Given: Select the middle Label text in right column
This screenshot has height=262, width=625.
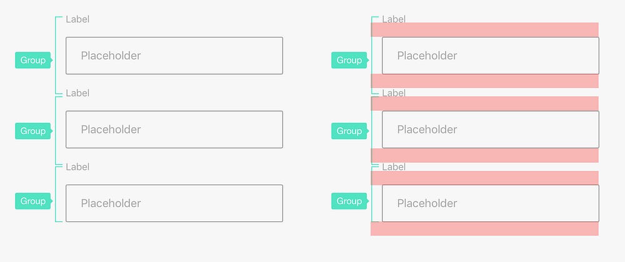Looking at the screenshot, I should 394,93.
